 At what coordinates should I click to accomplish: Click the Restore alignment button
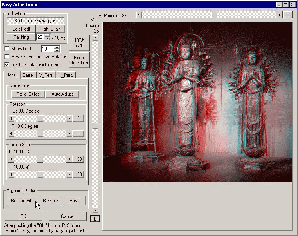pyautogui.click(x=51, y=201)
